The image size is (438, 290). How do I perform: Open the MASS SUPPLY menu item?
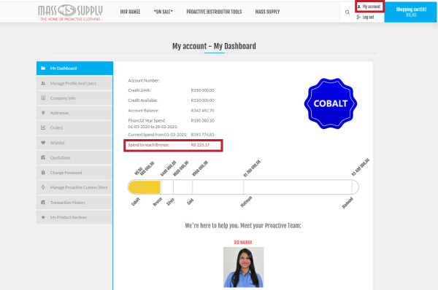click(x=267, y=12)
